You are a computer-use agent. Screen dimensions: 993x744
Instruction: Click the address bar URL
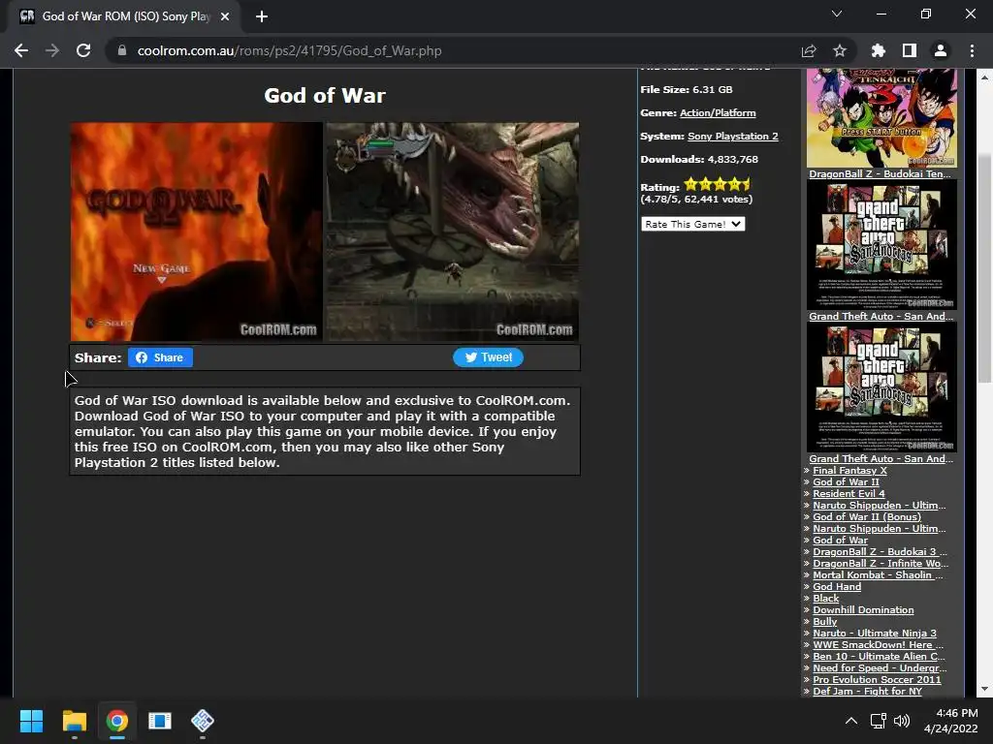[x=289, y=50]
